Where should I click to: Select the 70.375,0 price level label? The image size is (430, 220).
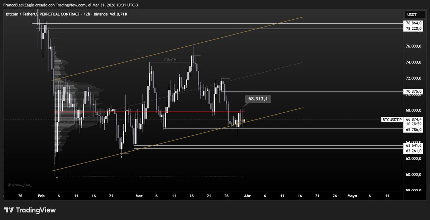pyautogui.click(x=414, y=91)
